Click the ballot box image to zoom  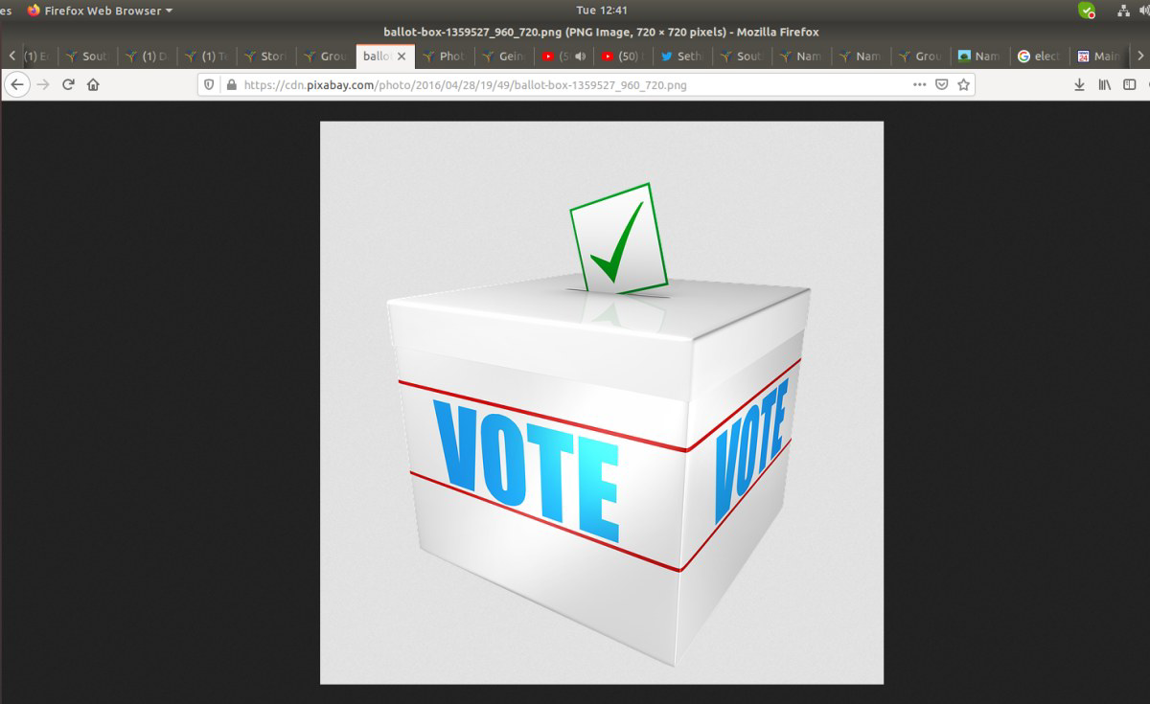(x=601, y=402)
